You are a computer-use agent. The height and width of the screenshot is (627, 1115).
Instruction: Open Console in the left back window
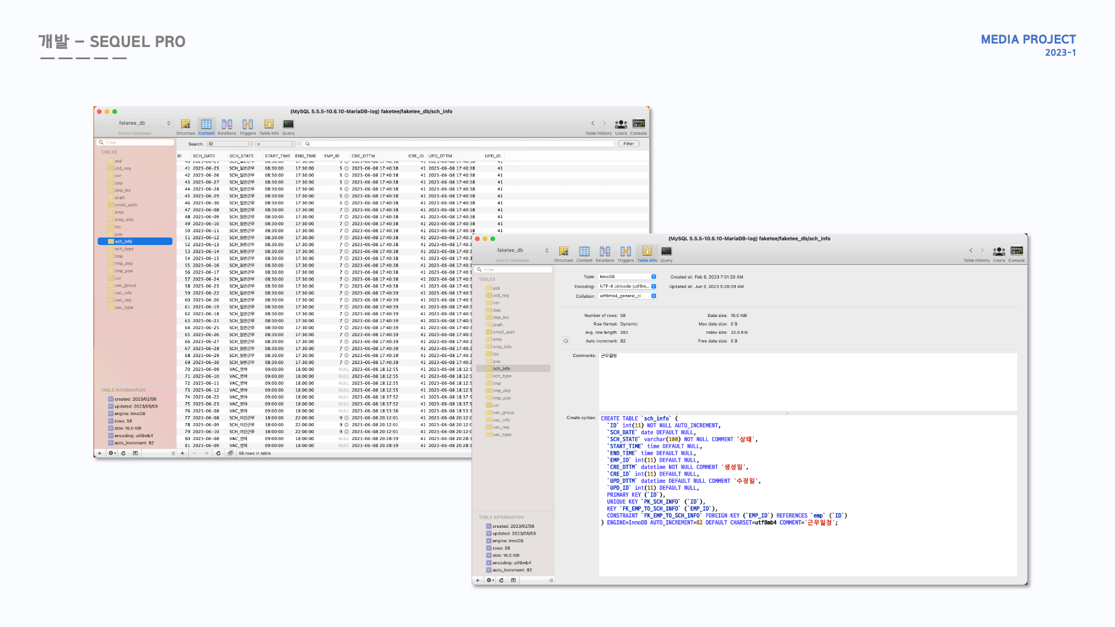click(x=638, y=124)
